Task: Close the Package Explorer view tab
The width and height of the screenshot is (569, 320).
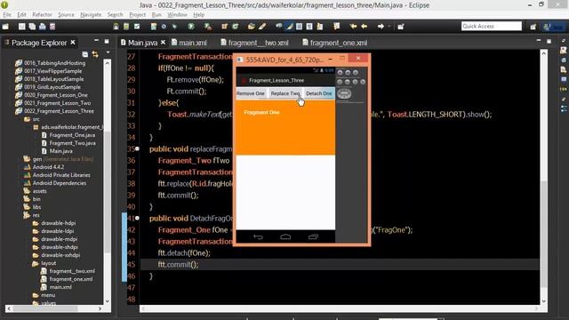Action: coord(73,43)
